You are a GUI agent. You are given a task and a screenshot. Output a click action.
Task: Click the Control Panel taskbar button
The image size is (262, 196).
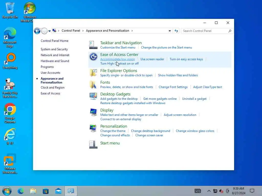[x=71, y=191]
